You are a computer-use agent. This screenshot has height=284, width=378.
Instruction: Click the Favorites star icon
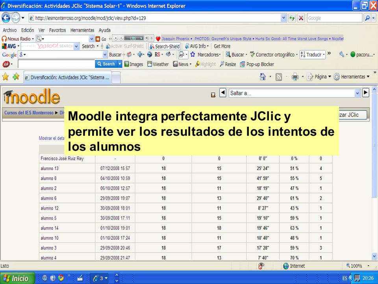[x=5, y=77]
